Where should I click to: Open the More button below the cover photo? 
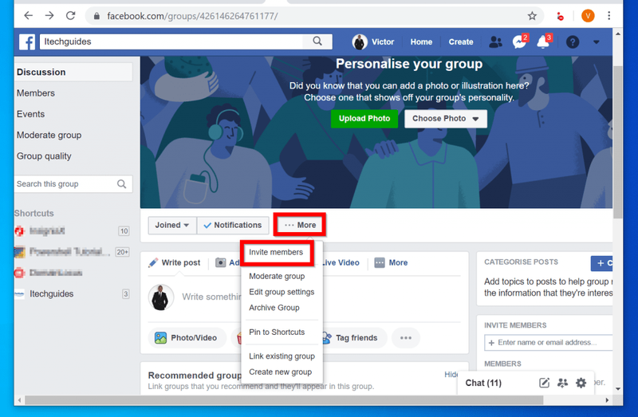coord(300,225)
